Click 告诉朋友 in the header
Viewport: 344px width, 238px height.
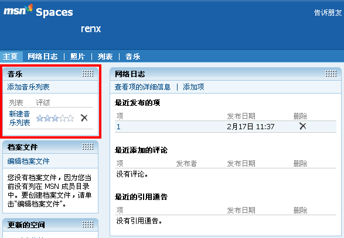(328, 13)
